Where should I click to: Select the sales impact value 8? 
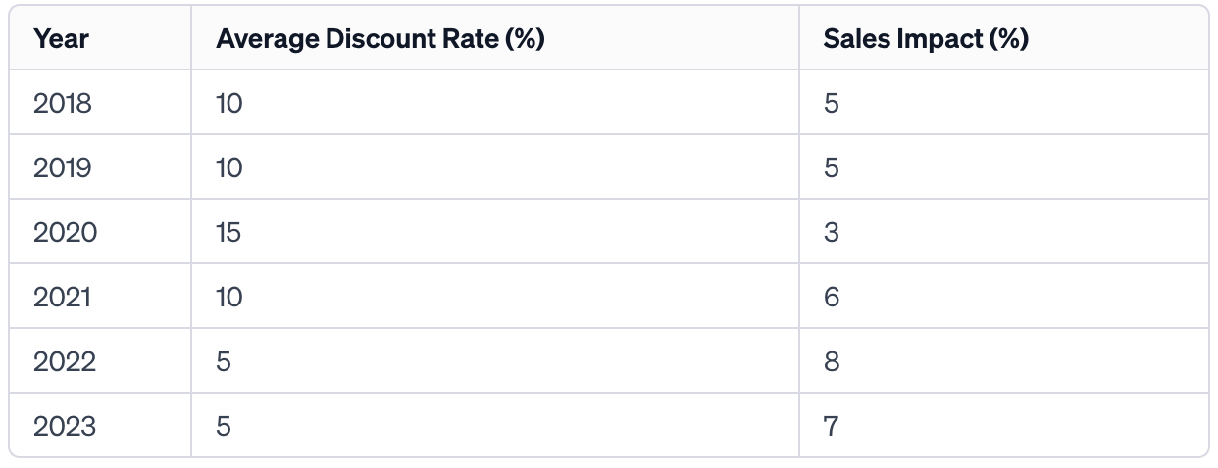tap(832, 361)
